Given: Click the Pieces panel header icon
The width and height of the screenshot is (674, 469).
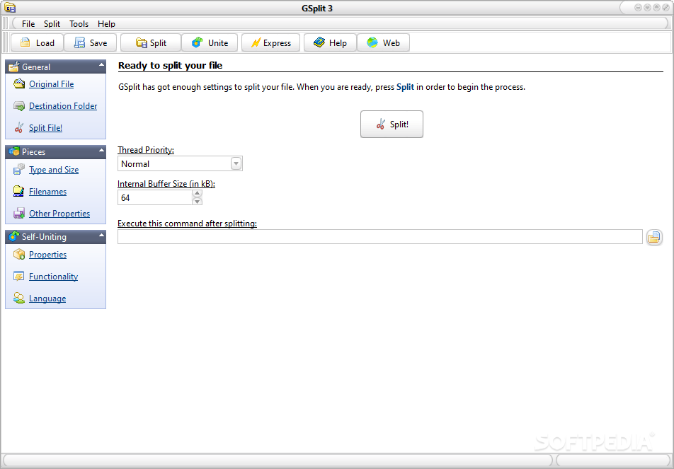Looking at the screenshot, I should coord(14,151).
